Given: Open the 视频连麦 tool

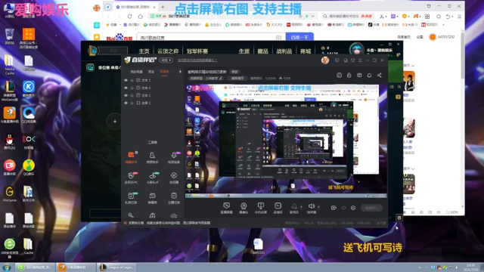Looking at the screenshot, I should [174, 157].
